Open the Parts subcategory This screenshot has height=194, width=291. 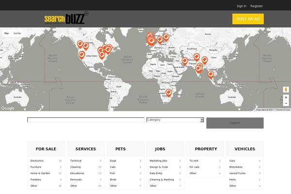coord(232,179)
